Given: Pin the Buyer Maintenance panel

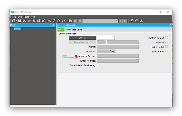Looking at the screenshot, I should [x=170, y=25].
